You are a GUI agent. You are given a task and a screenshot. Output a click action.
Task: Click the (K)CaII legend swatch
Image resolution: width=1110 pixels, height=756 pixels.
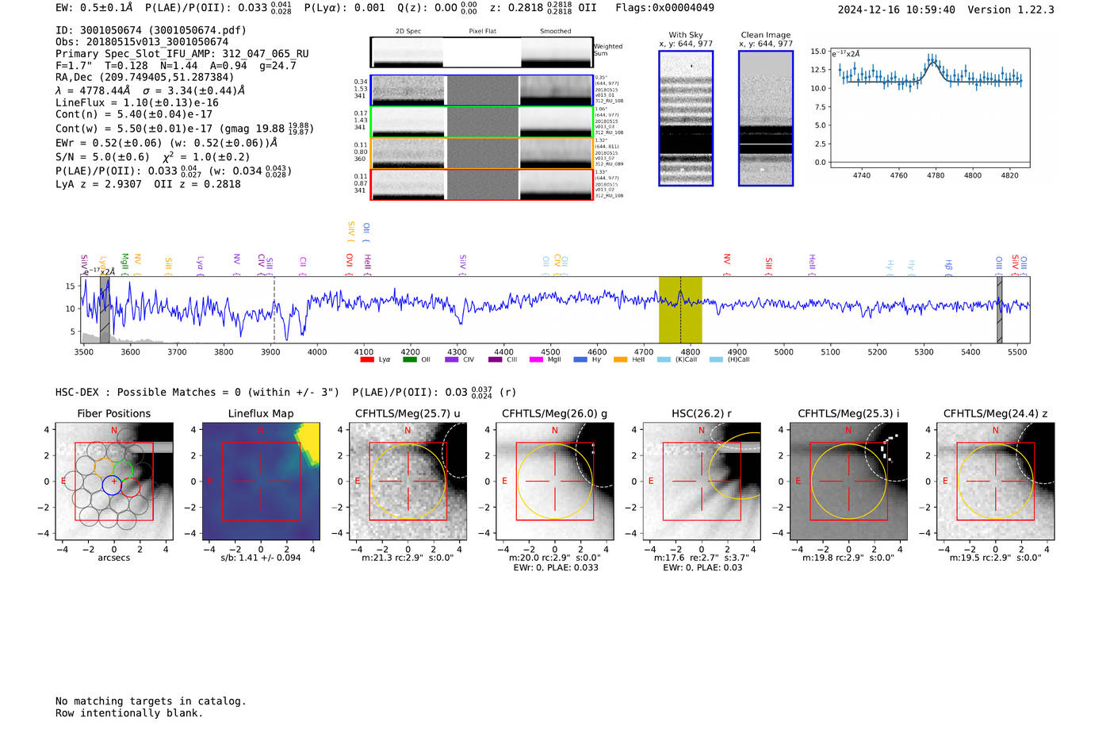(664, 359)
